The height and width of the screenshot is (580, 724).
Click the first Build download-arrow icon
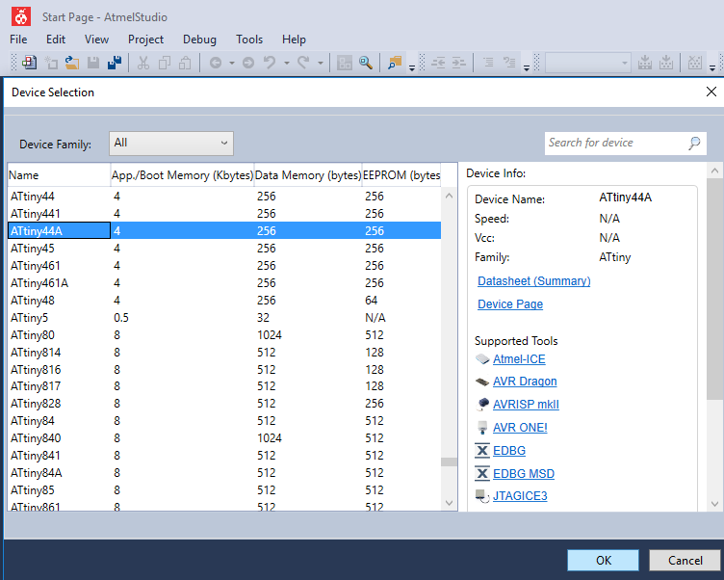point(645,63)
